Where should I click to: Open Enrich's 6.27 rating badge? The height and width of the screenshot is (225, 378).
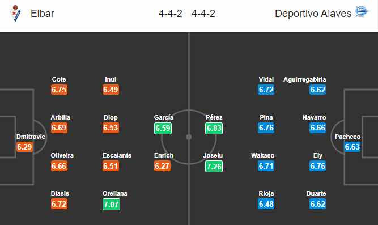coord(162,166)
